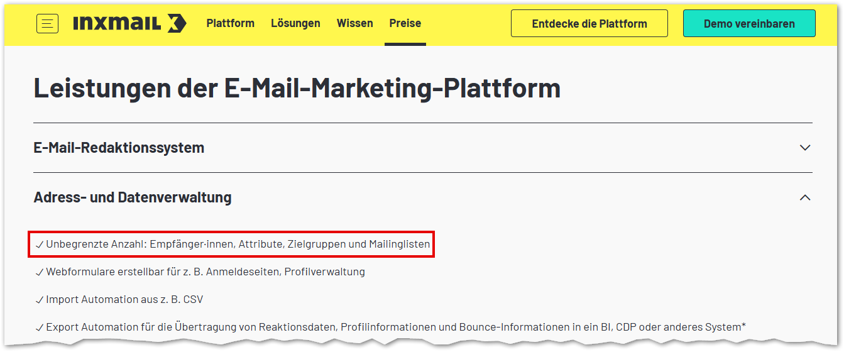This screenshot has width=844, height=352.
Task: Go to the Preise tab
Action: (x=405, y=23)
